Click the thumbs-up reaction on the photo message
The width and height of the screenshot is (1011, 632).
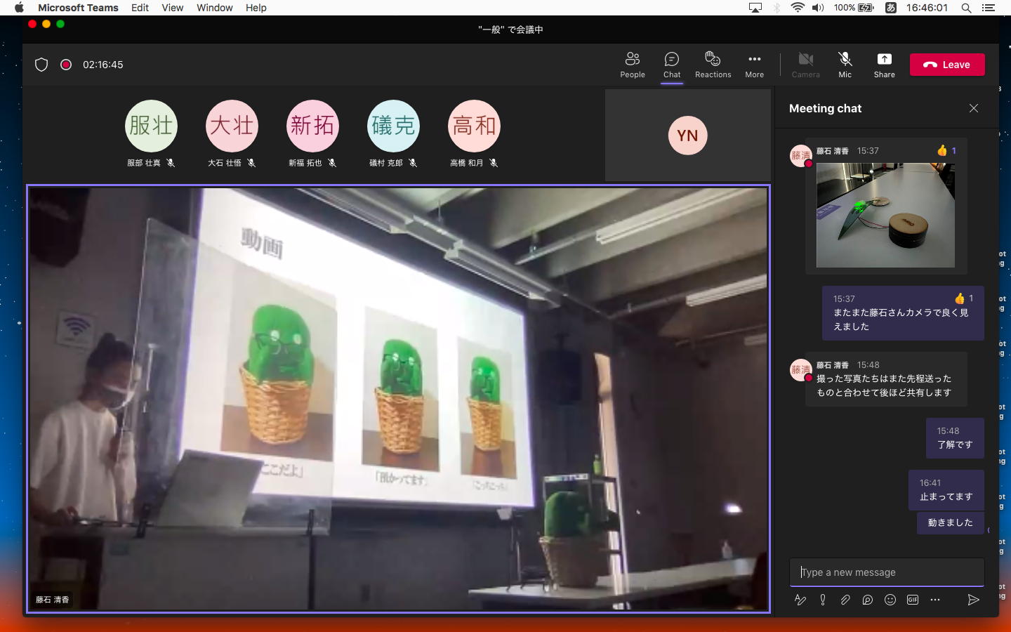(x=946, y=150)
